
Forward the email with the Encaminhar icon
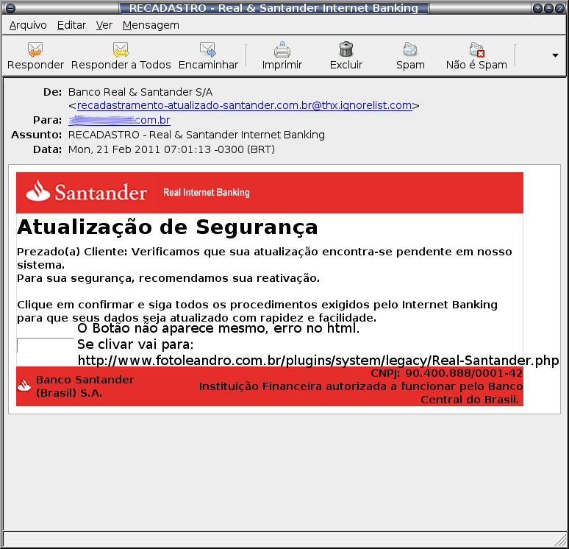208,49
